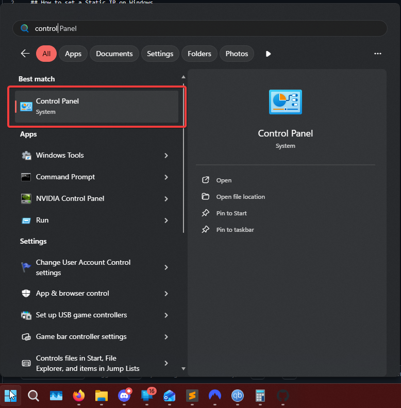The height and width of the screenshot is (408, 401).
Task: Open qBittorrent from the taskbar
Action: (238, 396)
